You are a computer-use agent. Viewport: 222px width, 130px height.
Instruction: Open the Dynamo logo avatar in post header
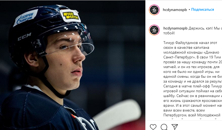[x=154, y=10]
